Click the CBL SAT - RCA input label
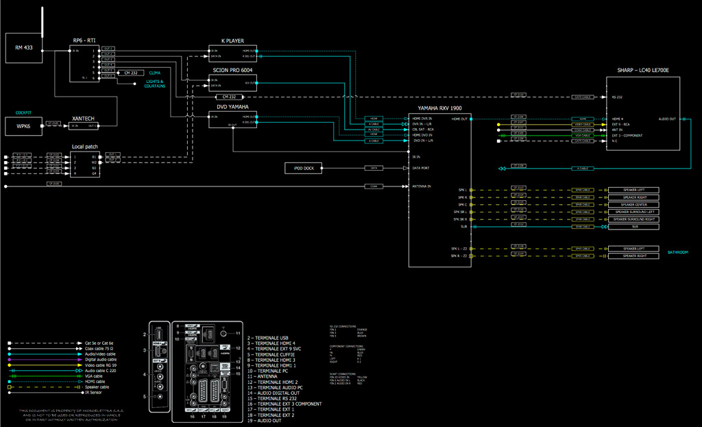The width and height of the screenshot is (702, 427). [x=422, y=130]
